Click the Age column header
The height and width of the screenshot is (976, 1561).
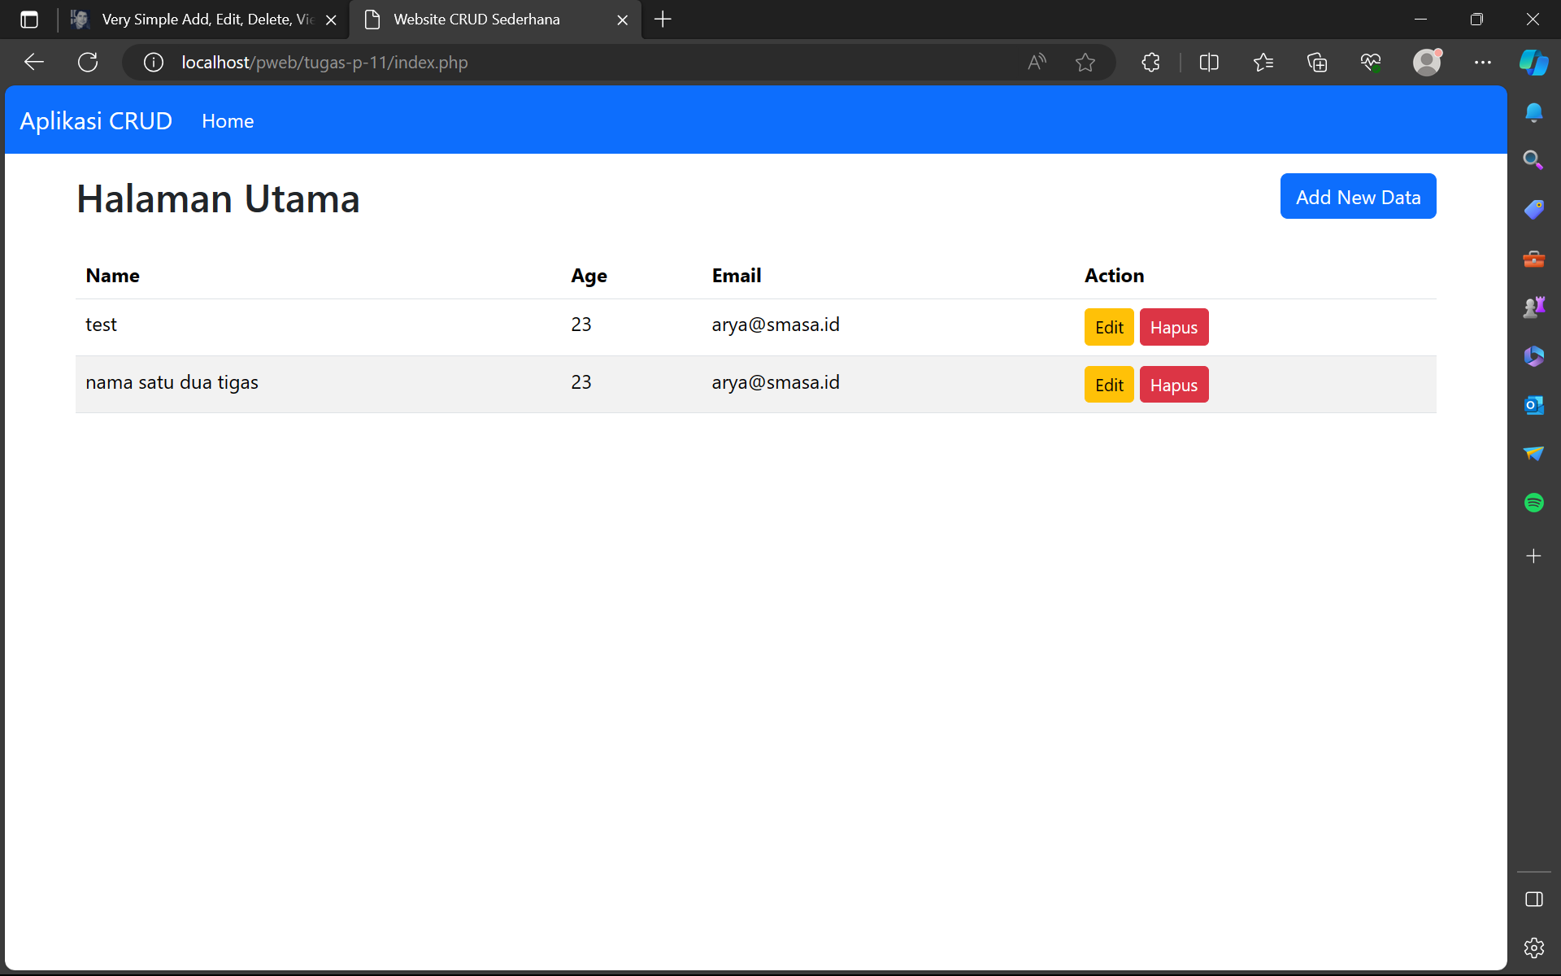589,277
